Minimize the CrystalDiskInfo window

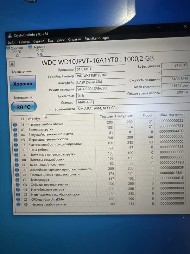159,28
